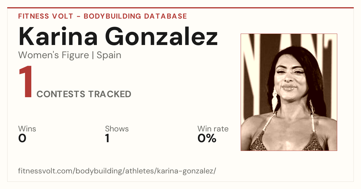Click the red line atop the card

click(x=180, y=8)
